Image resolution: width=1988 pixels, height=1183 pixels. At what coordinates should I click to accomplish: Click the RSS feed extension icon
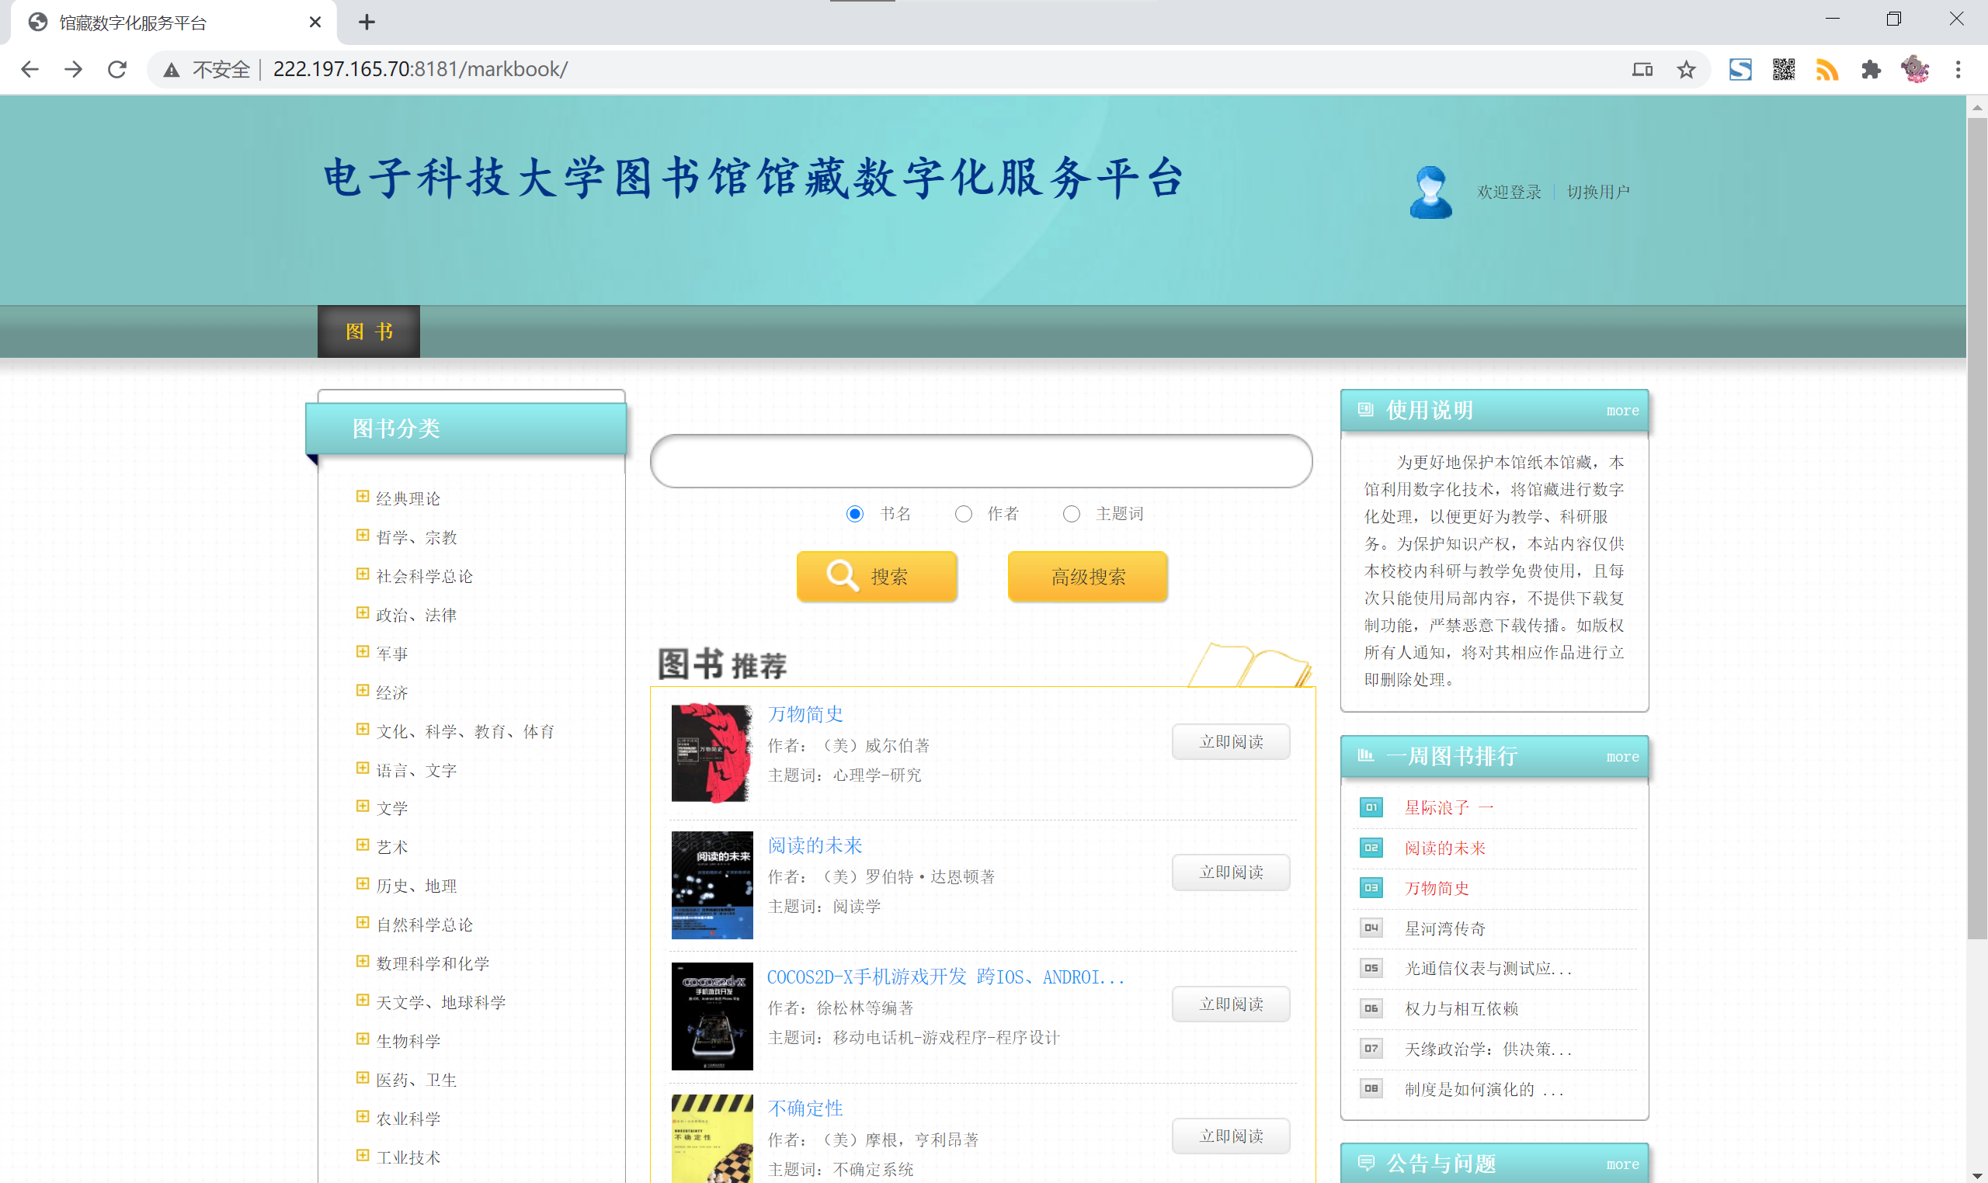(x=1827, y=69)
